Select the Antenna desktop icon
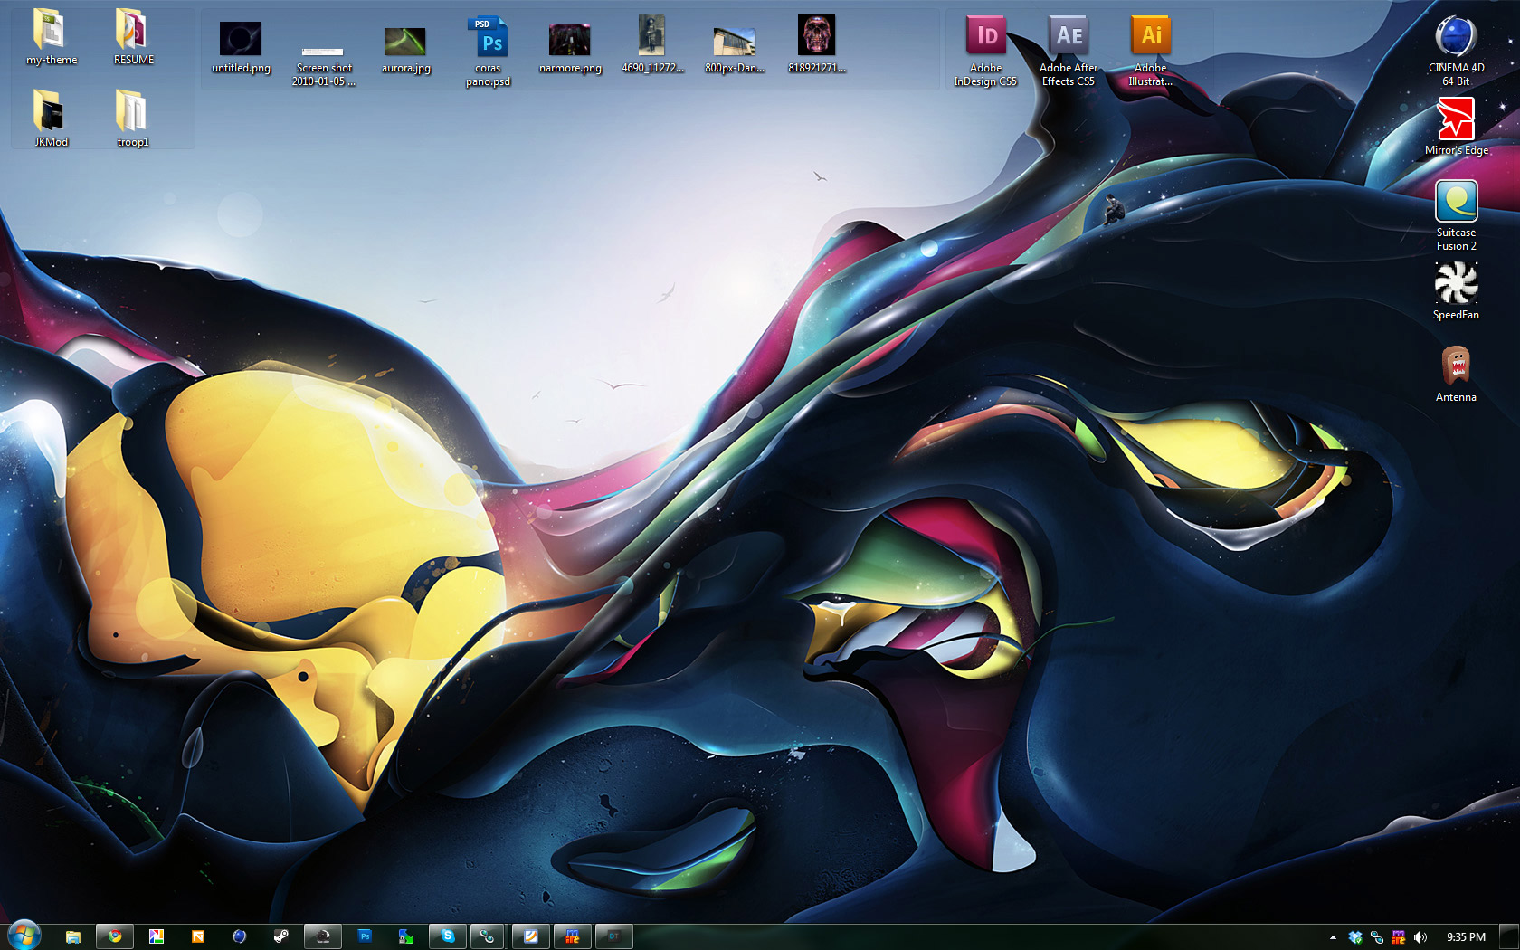Screen dimensions: 1520x950 point(1456,366)
